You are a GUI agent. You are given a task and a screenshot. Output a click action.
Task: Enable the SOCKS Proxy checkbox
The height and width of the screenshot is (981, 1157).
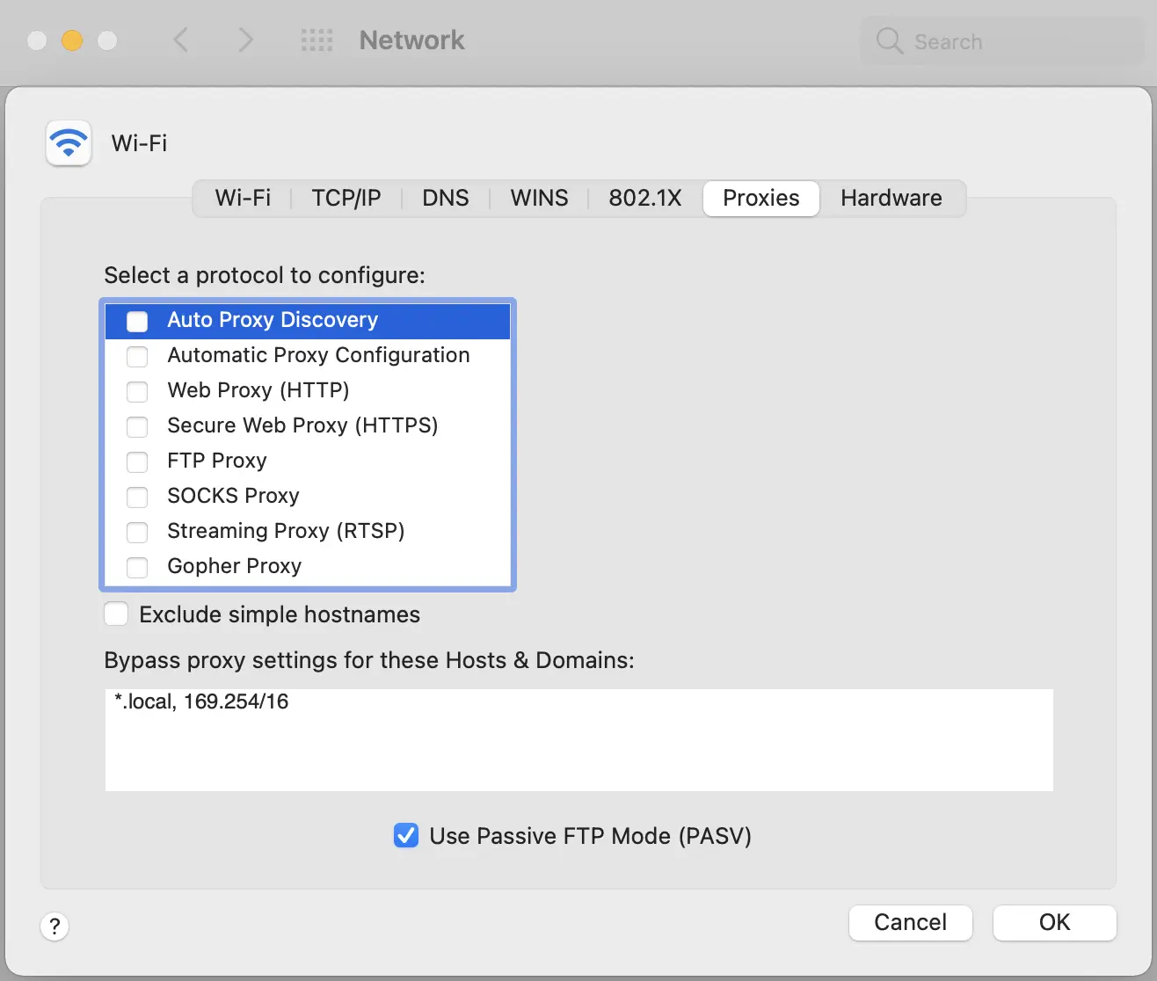137,497
